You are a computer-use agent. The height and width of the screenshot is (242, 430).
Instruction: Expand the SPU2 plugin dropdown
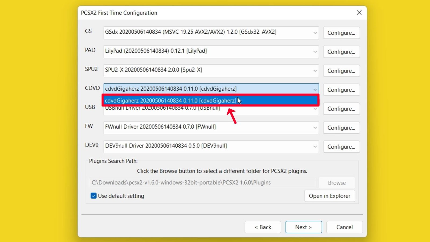(x=211, y=71)
